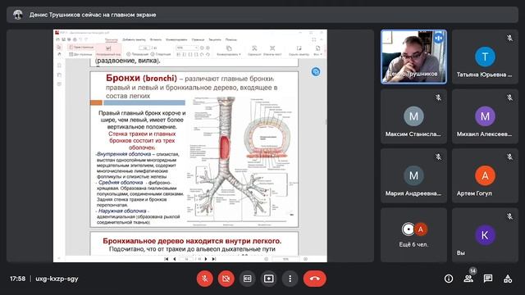
Task: Click the select cursor tool icon in the ribbon
Action: click(x=59, y=48)
